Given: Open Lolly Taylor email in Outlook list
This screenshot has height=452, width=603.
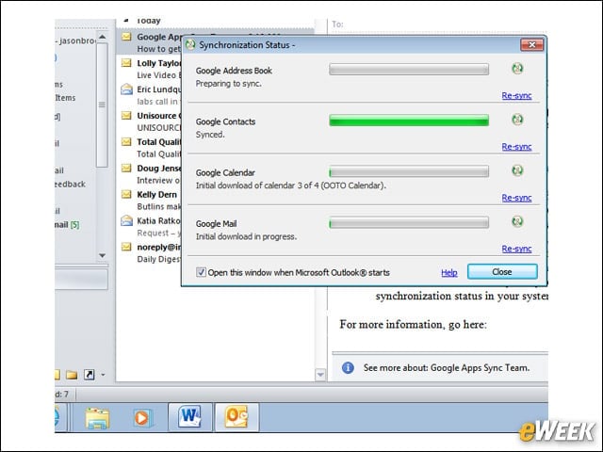Looking at the screenshot, I should (x=150, y=69).
